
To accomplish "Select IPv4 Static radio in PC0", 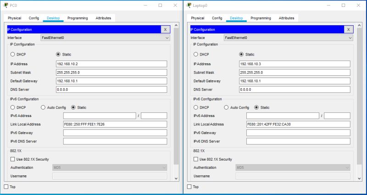I will click(x=58, y=54).
